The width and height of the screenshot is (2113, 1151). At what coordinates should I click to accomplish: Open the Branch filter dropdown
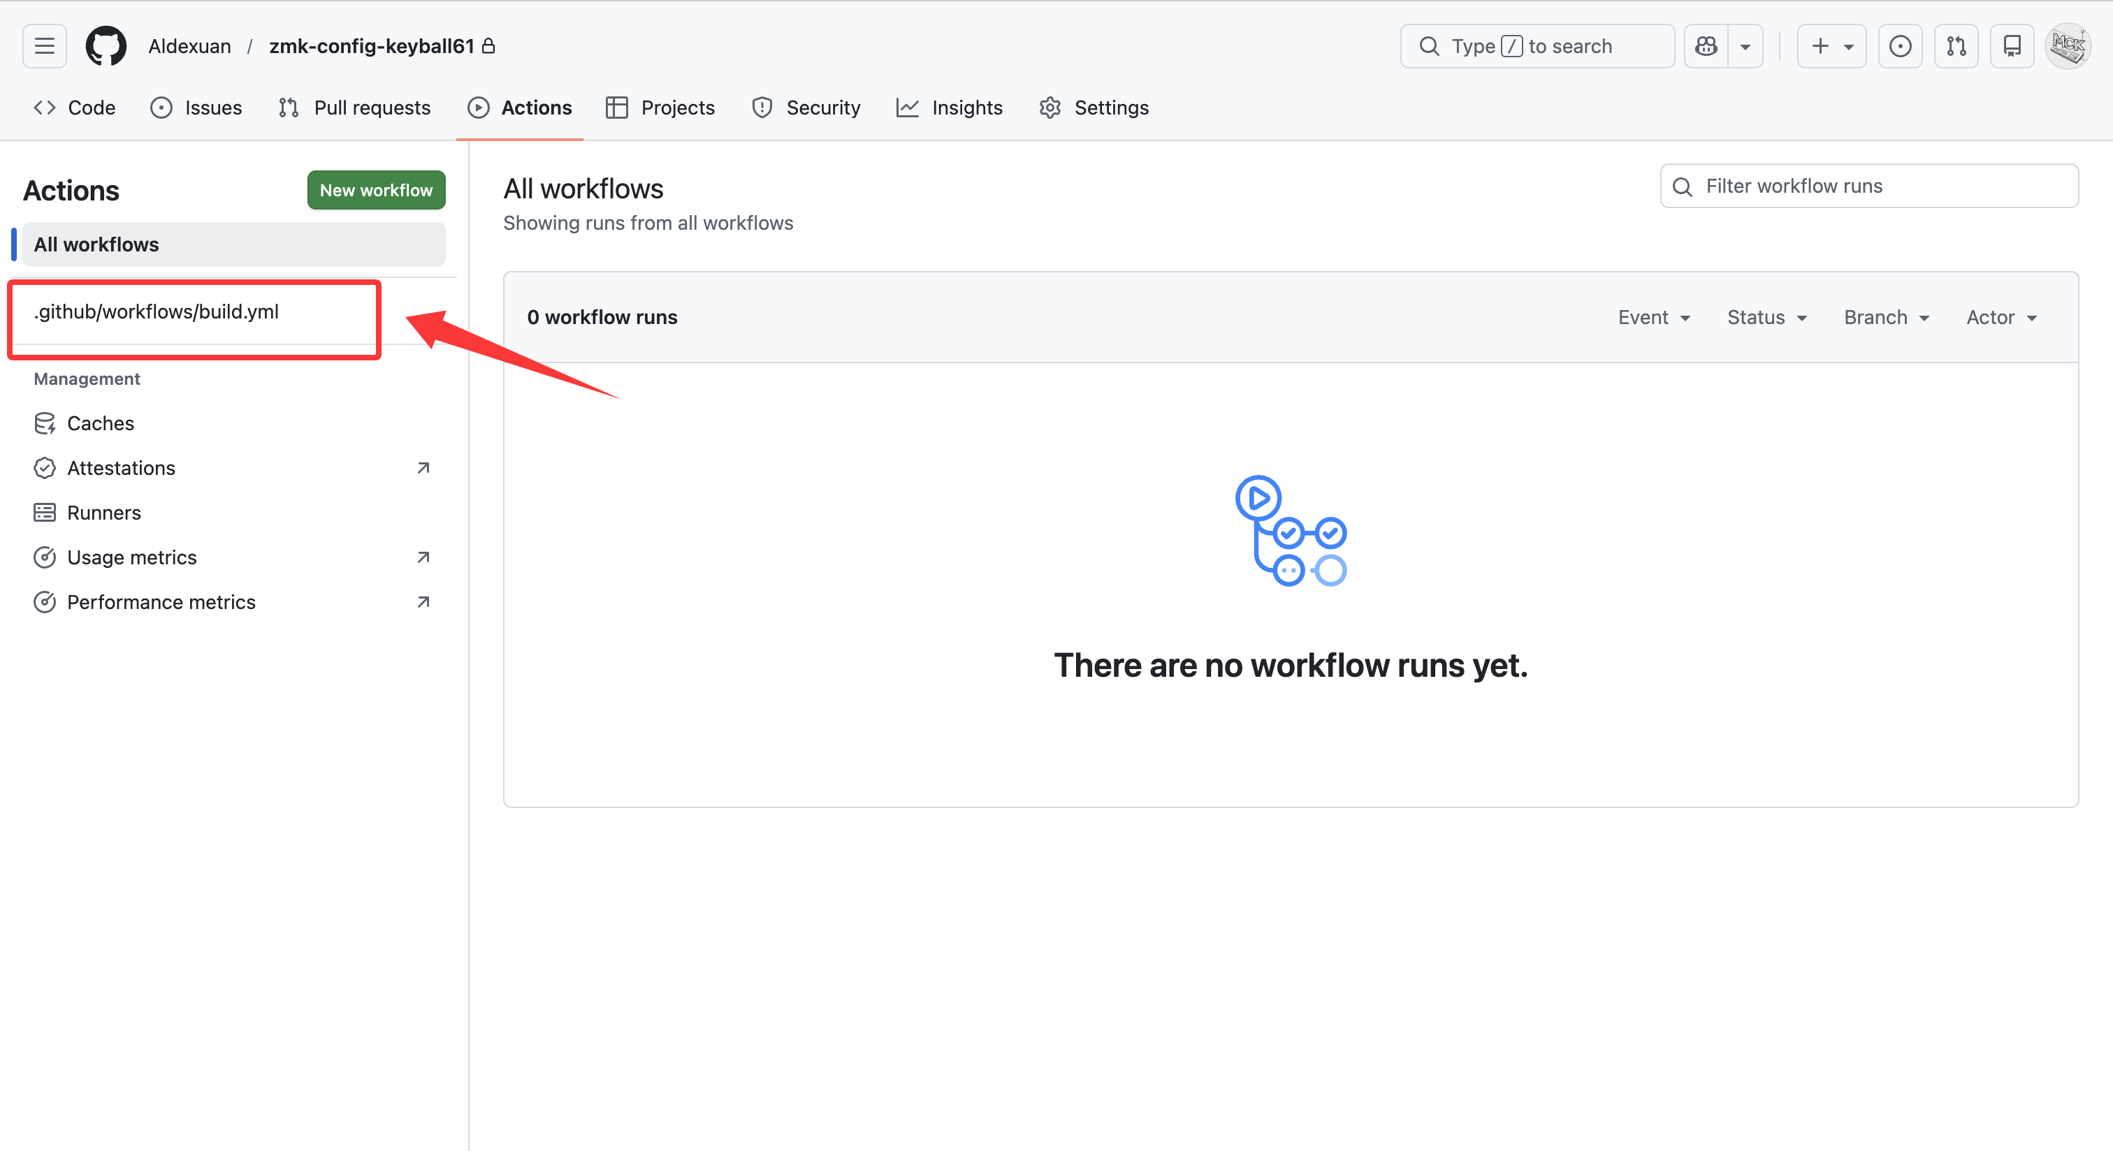click(x=1886, y=317)
